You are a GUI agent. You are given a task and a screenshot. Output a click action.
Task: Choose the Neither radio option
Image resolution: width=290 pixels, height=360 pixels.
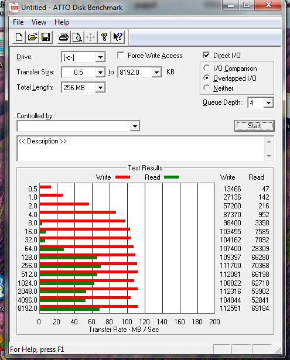(206, 88)
